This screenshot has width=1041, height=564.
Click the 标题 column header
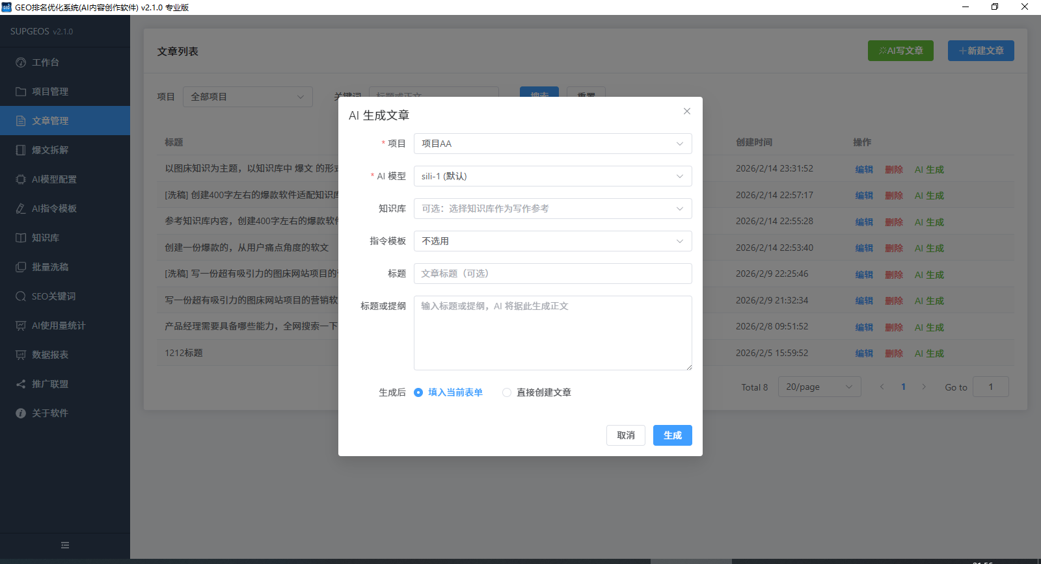point(174,142)
